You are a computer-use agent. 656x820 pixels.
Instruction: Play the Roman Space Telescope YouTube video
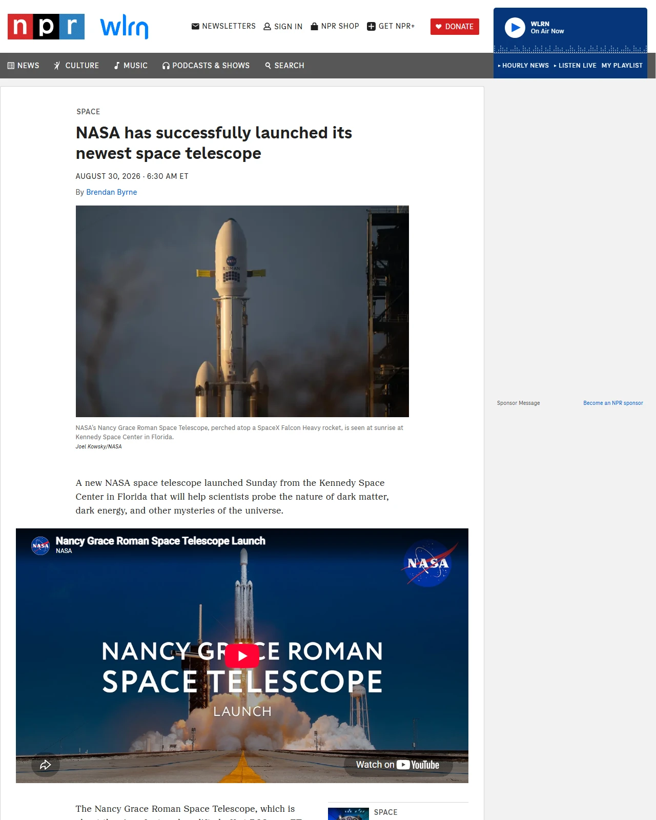tap(242, 656)
